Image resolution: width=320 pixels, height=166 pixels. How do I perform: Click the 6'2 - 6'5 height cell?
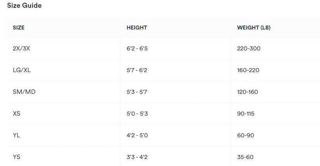(x=137, y=48)
